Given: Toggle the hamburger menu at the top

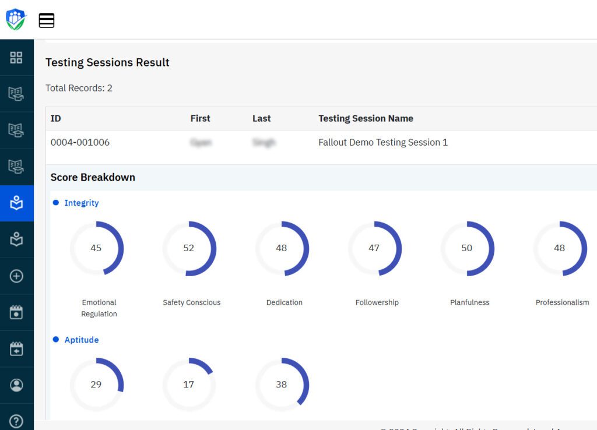Looking at the screenshot, I should click(x=47, y=20).
